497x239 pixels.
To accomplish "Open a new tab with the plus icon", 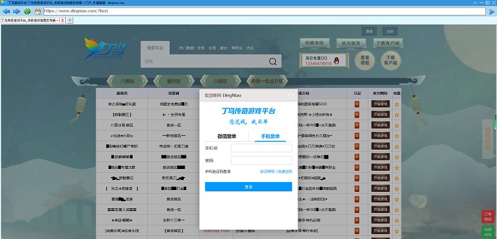I will (70, 20).
